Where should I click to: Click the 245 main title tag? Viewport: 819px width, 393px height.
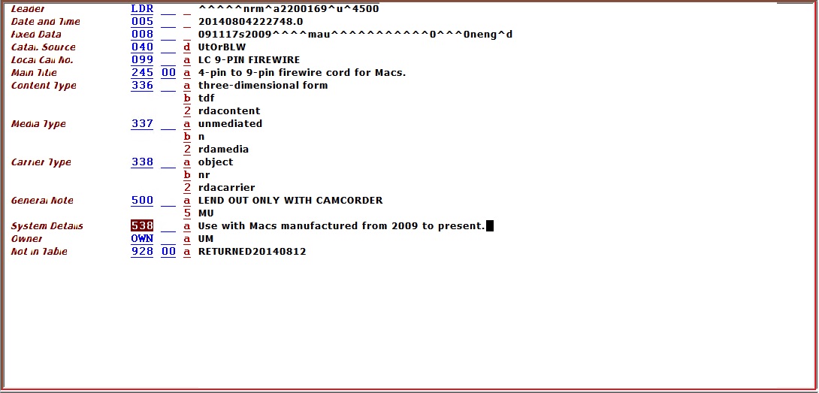(142, 73)
